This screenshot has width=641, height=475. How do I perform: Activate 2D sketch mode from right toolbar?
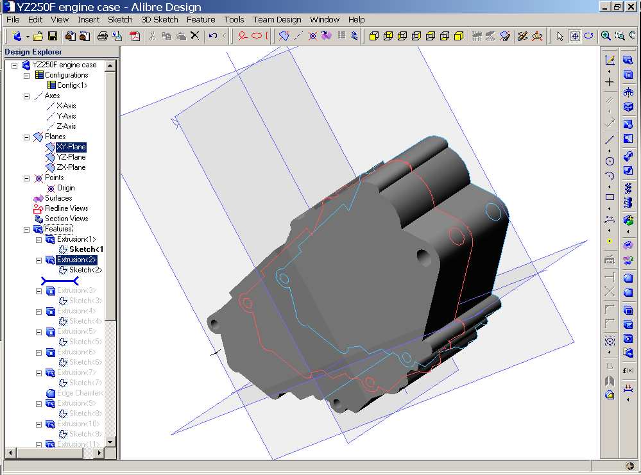click(610, 60)
